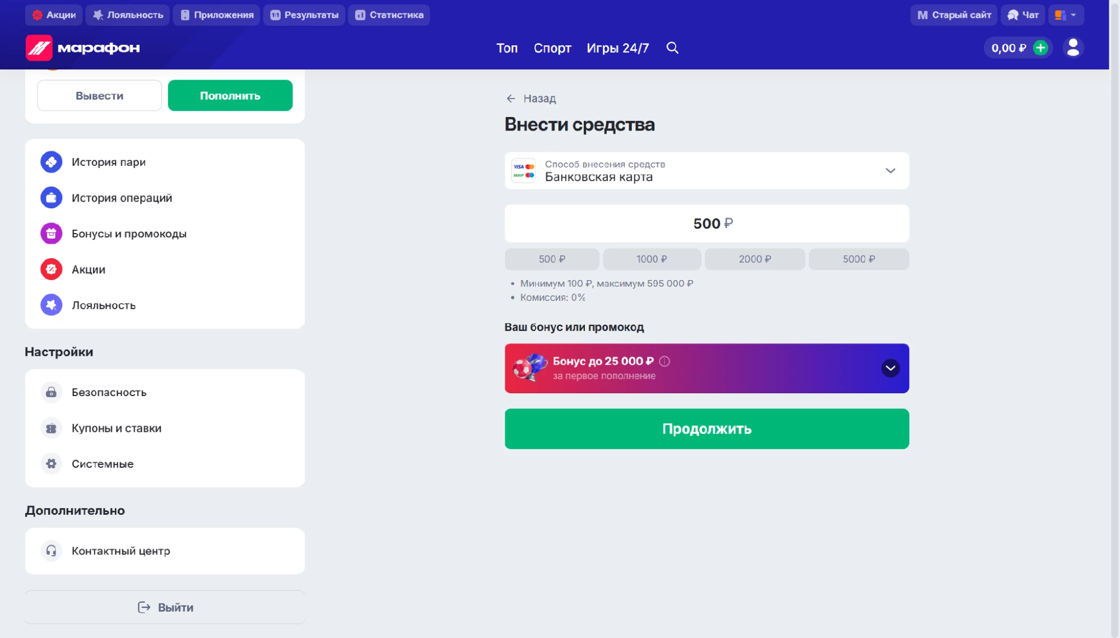This screenshot has height=638, width=1120.
Task: Click the green plus deposit icon
Action: (x=1040, y=48)
